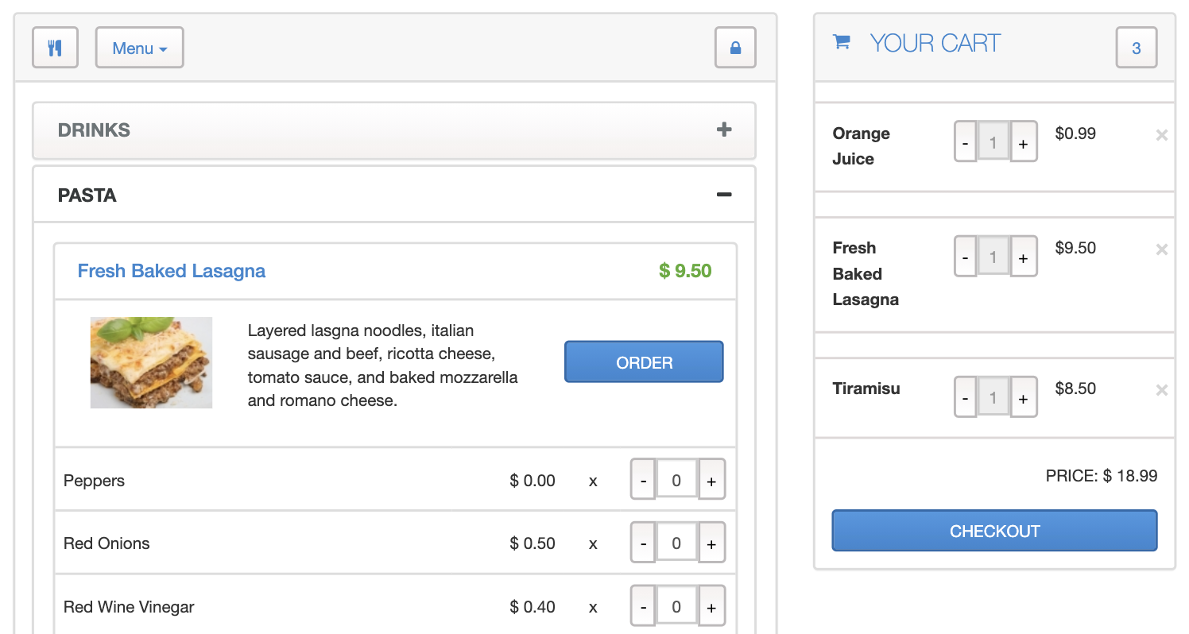Click the YOUR CART heading
The height and width of the screenshot is (634, 1189).
click(x=935, y=43)
